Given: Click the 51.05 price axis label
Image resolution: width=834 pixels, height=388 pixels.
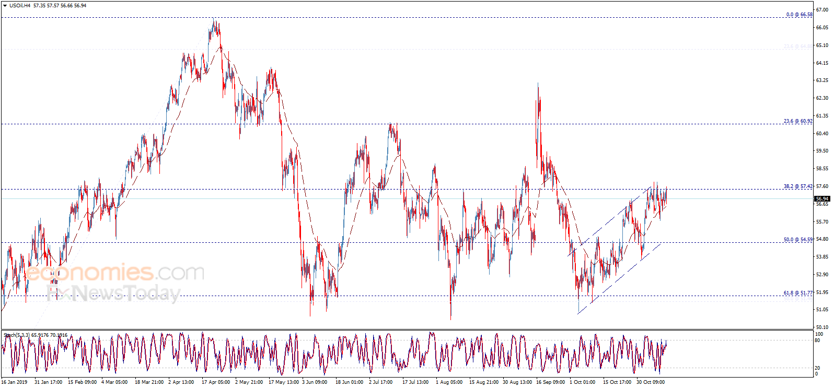Looking at the screenshot, I should pos(822,310).
